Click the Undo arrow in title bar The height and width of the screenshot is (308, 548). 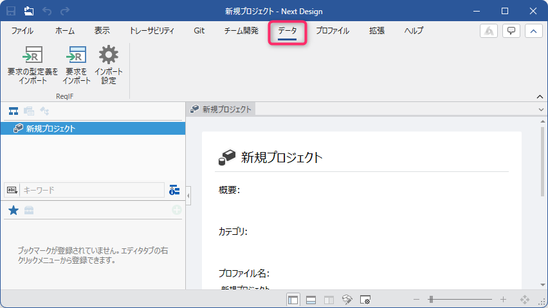pos(47,11)
